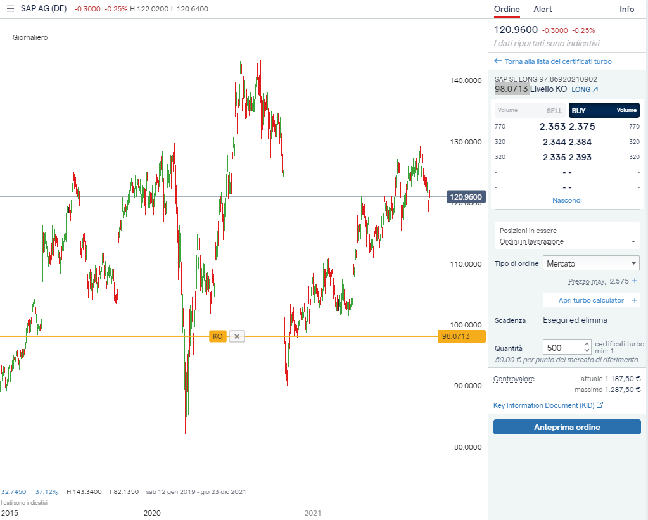This screenshot has height=520, width=648.
Task: Remove the KO line with its X button
Action: [x=237, y=336]
